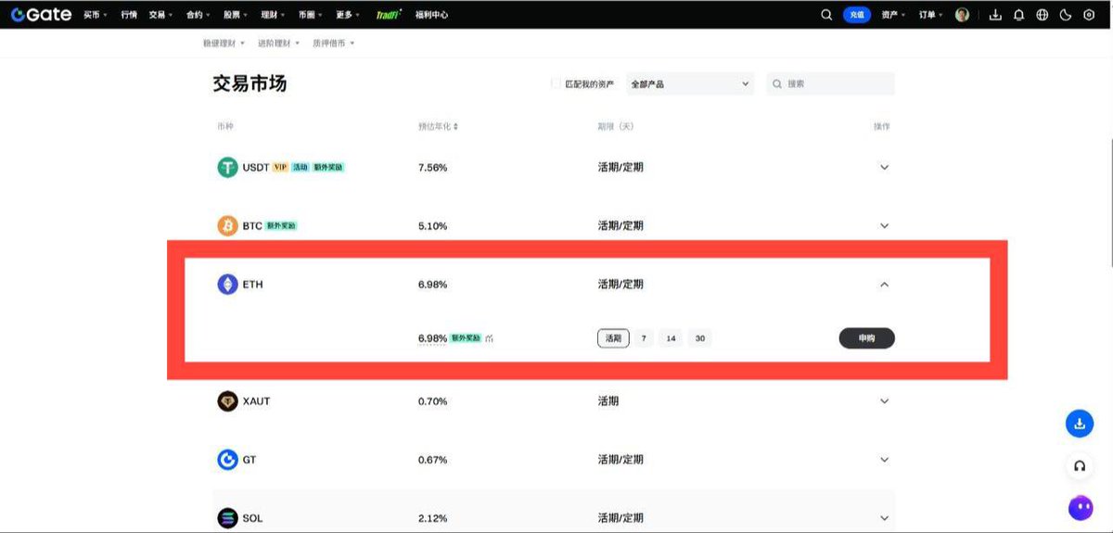Click the 活动 tag on USDT
The width and height of the screenshot is (1113, 533).
pyautogui.click(x=301, y=168)
